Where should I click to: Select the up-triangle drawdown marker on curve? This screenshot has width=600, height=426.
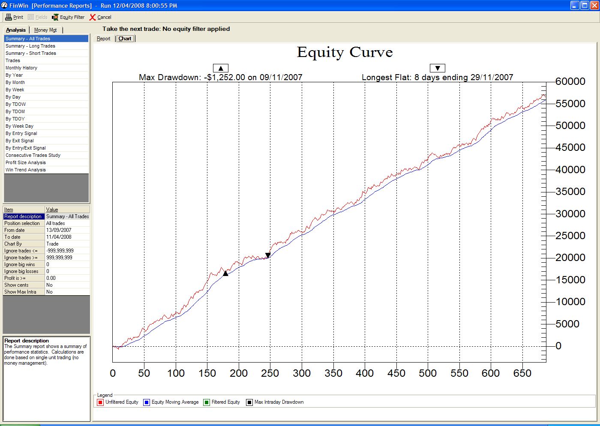click(x=225, y=273)
